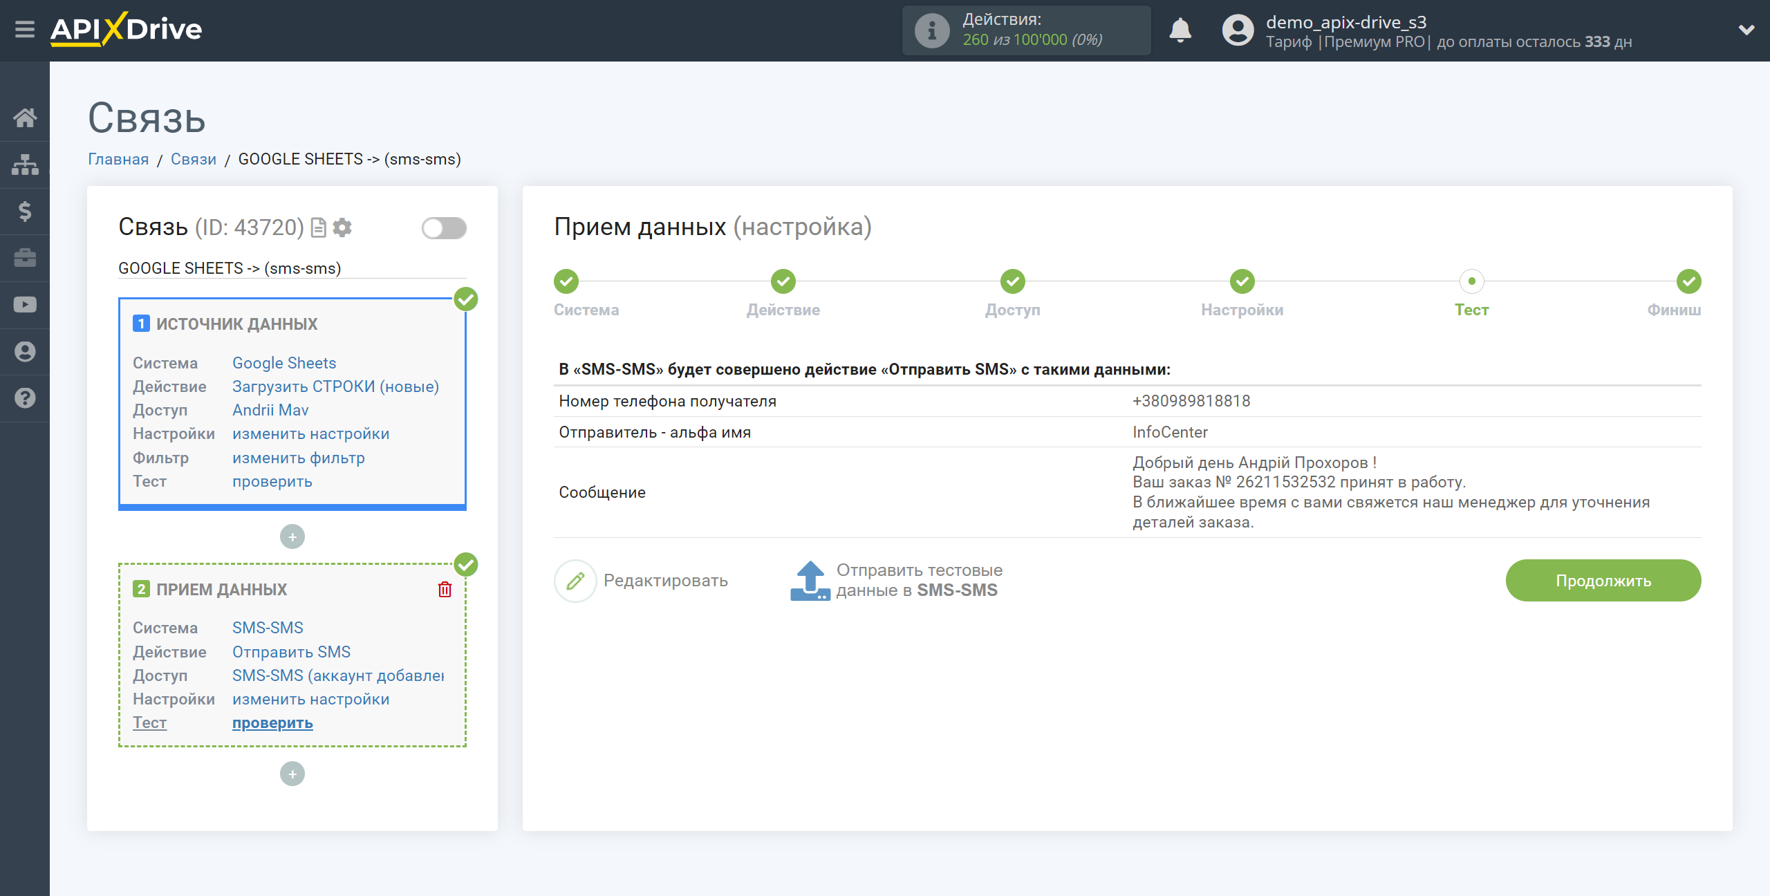
Task: Click the ПРИЕМ ДАННЫХ block header
Action: (221, 590)
